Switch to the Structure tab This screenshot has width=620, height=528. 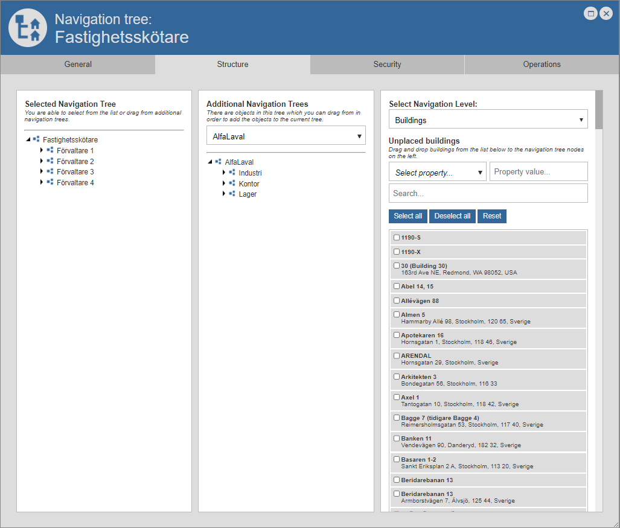pos(232,65)
